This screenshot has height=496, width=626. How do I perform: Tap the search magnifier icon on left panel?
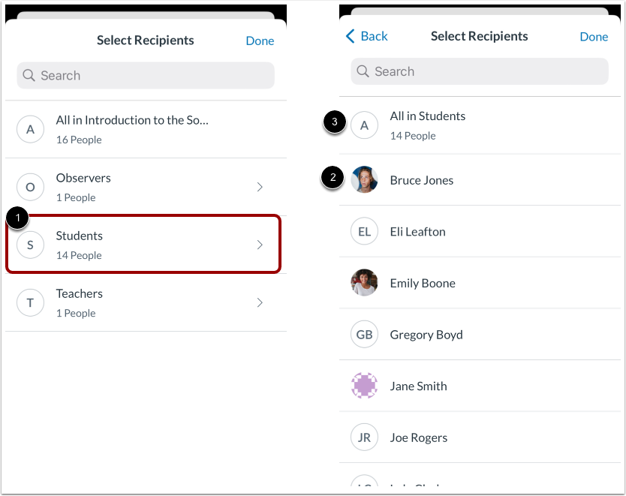coord(29,75)
